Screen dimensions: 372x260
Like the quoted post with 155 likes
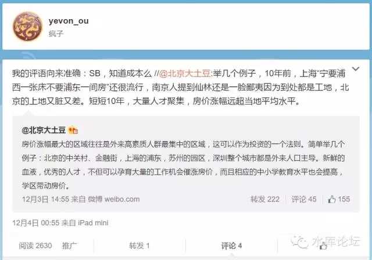[339, 199]
